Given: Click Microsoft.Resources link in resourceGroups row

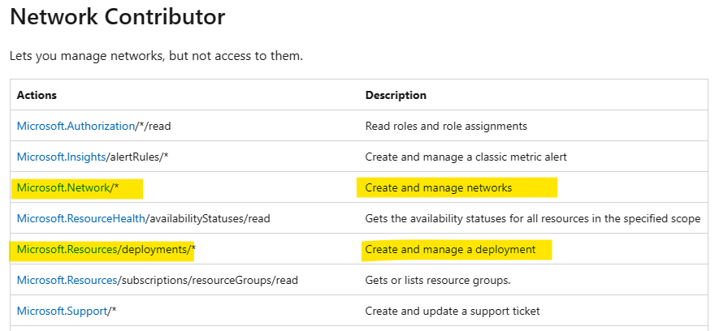Looking at the screenshot, I should pos(67,281).
